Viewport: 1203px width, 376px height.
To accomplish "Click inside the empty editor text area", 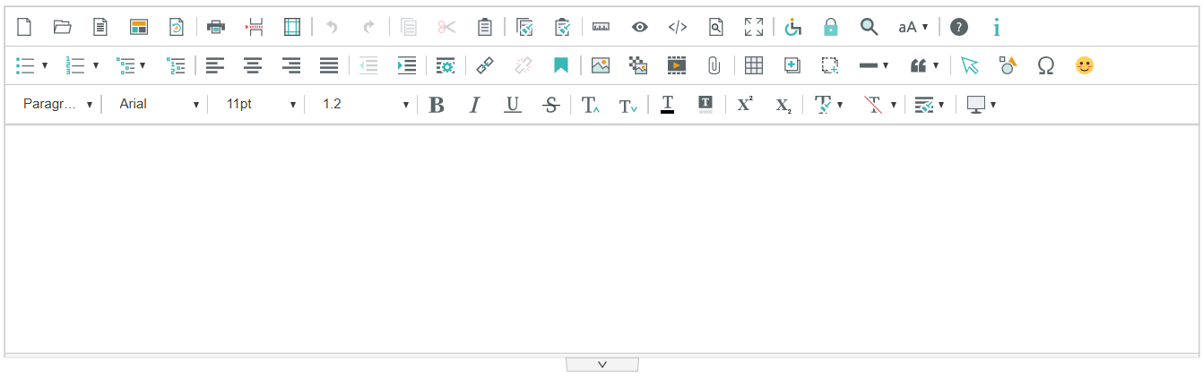I will pos(601,239).
